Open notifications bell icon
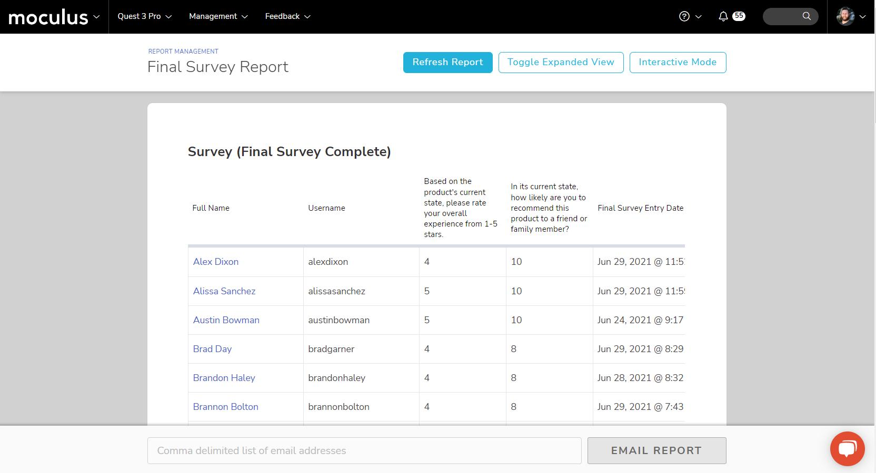 coord(723,16)
